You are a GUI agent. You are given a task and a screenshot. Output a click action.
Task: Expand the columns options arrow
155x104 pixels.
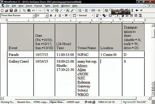click(x=96, y=10)
